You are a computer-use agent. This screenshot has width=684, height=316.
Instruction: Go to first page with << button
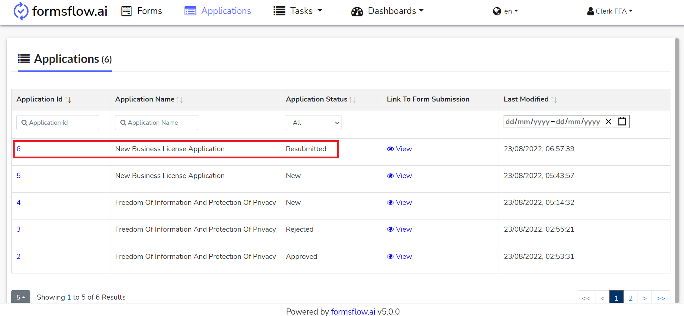point(586,298)
